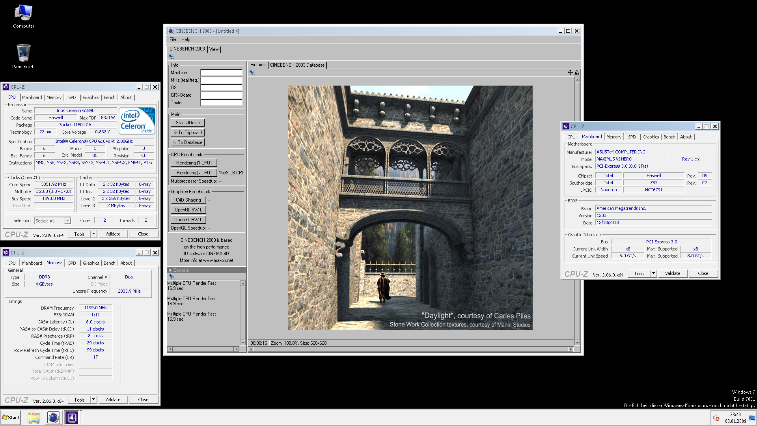
Task: Click the CPU-Z taskbar icon
Action: tap(72, 418)
